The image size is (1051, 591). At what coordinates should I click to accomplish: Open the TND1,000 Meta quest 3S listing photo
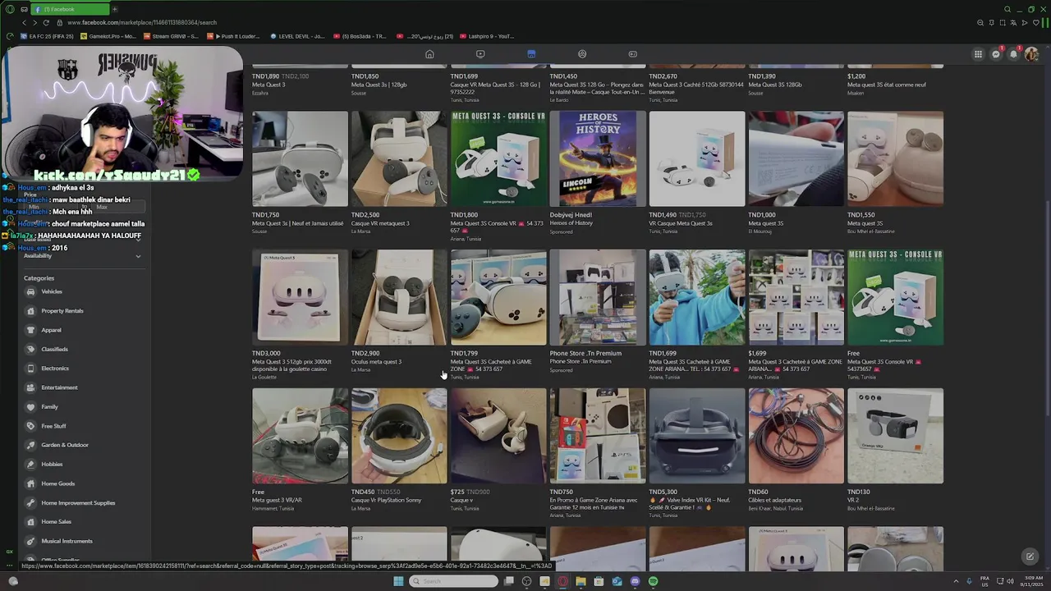coord(796,158)
